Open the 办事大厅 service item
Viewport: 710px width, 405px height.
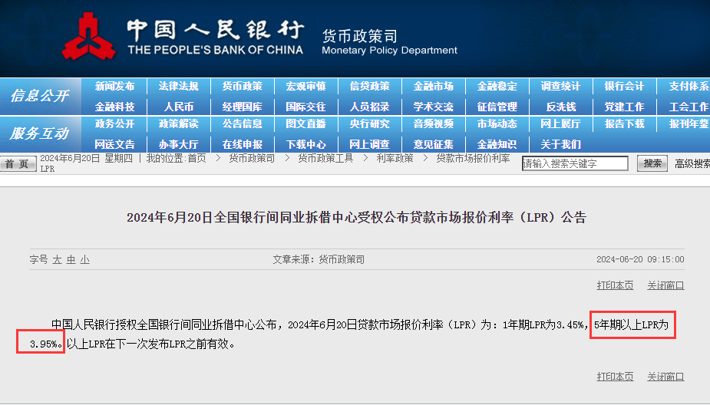(x=178, y=144)
